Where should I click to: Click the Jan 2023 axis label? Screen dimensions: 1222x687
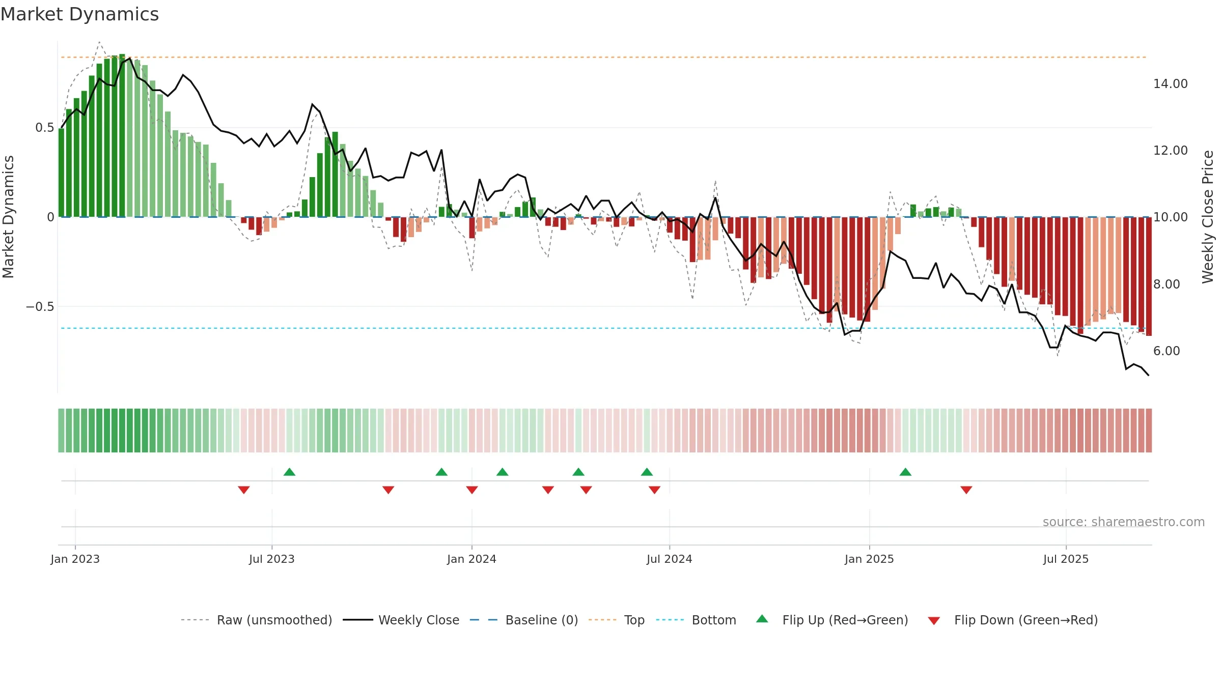(75, 559)
